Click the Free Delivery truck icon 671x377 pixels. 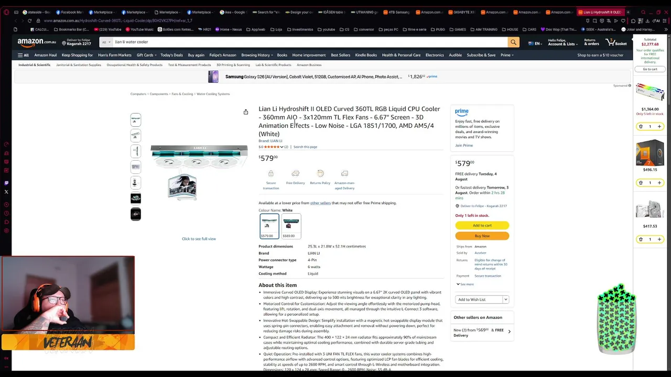(x=296, y=173)
